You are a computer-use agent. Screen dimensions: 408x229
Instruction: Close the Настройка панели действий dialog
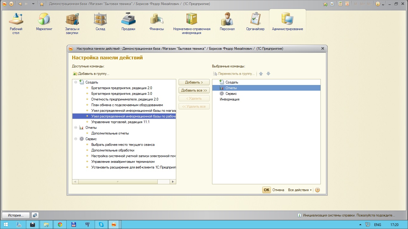click(x=323, y=48)
